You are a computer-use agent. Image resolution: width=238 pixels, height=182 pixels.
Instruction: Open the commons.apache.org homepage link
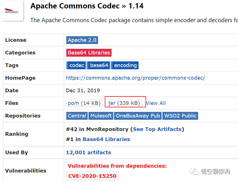(x=135, y=78)
